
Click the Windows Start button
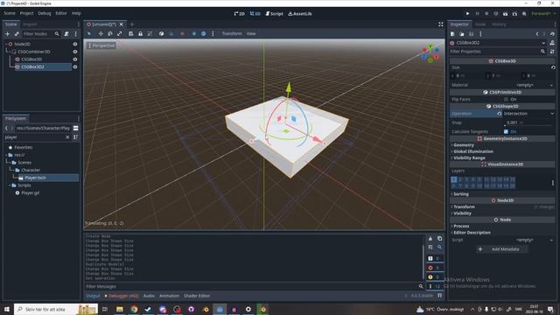click(7, 309)
